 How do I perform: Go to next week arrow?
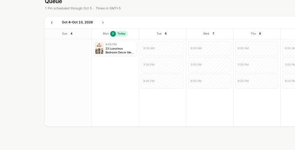click(103, 23)
